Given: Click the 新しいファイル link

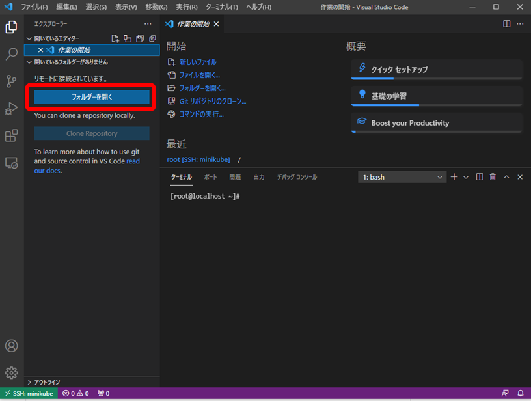Looking at the screenshot, I should (x=198, y=62).
